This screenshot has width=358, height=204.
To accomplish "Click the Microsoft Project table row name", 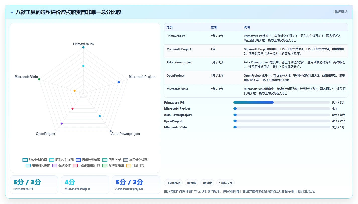I will click(179, 49).
